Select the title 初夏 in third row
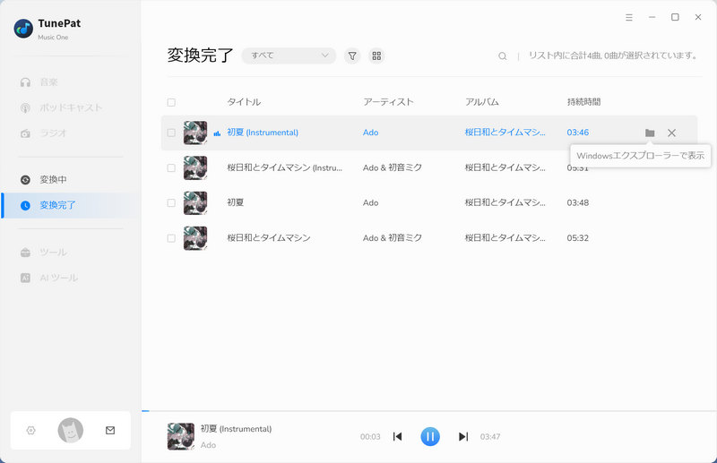 (x=236, y=202)
